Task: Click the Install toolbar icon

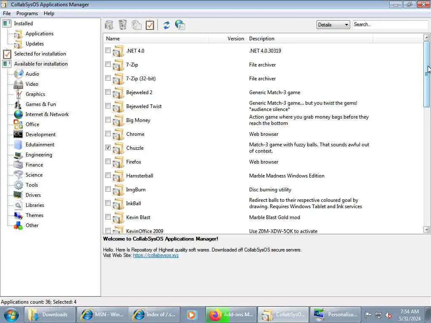Action: click(x=109, y=25)
